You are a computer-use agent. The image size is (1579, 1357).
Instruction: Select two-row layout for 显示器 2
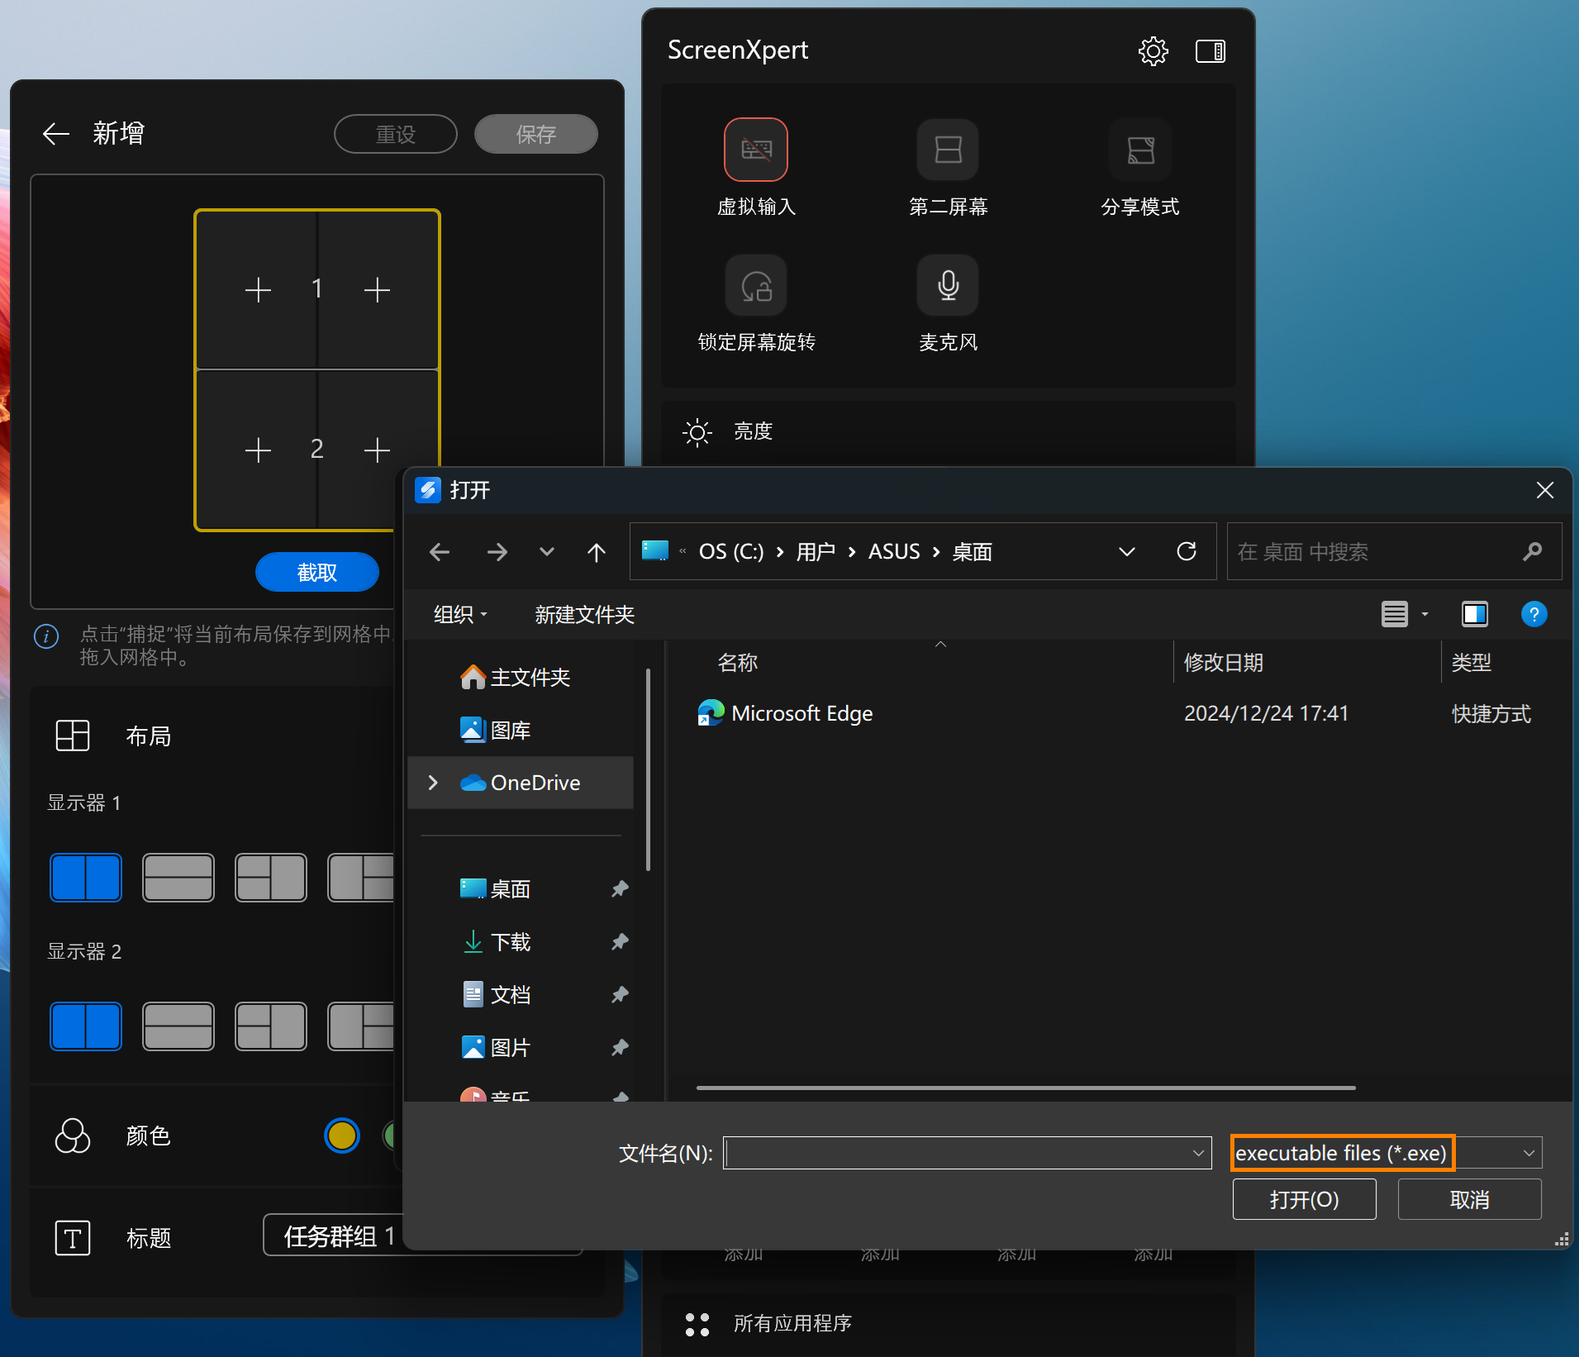178,1026
